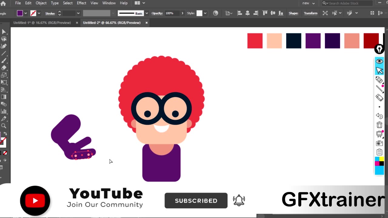The height and width of the screenshot is (218, 388).
Task: Click the trash can on floating panel
Action: 379,125
